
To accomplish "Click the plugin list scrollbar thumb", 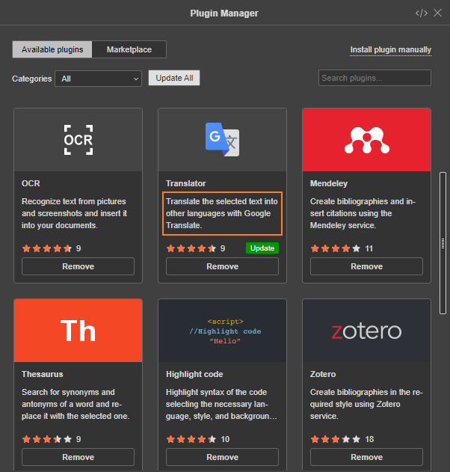I will [443, 243].
